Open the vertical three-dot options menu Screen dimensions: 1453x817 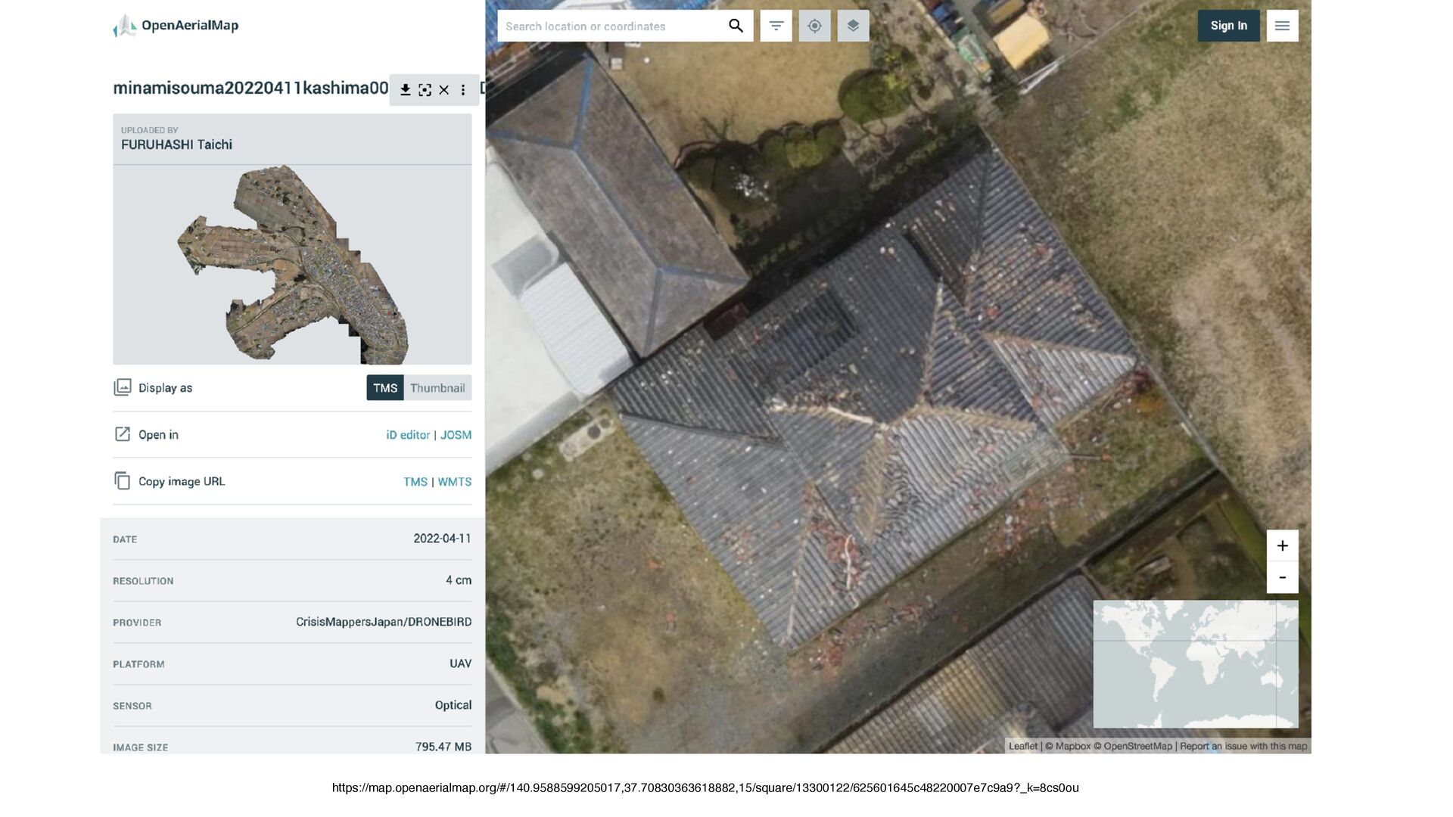(463, 90)
